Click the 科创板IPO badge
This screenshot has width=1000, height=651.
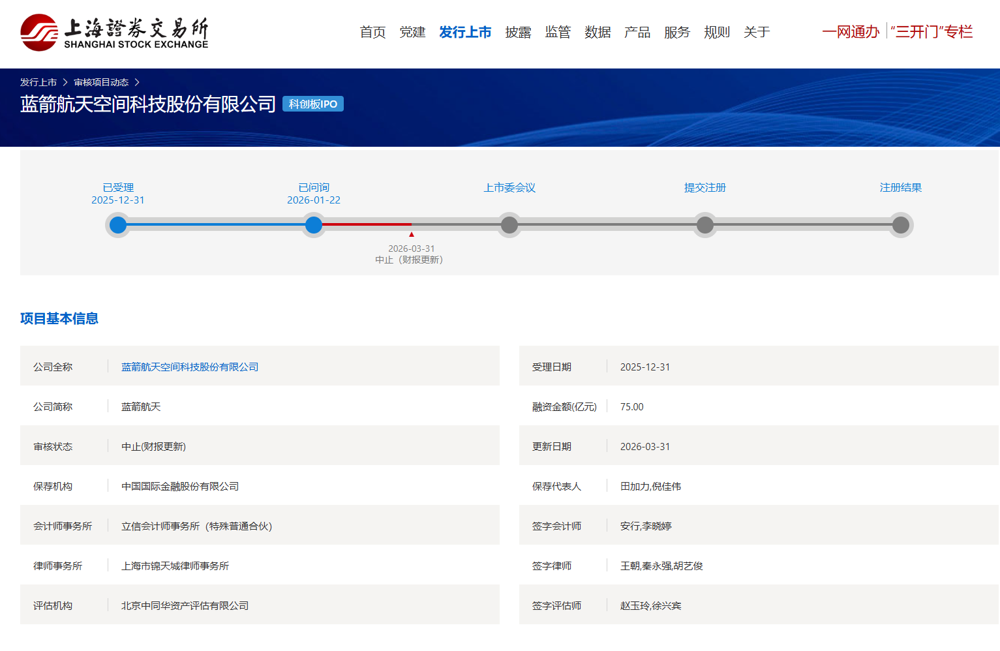(x=312, y=104)
